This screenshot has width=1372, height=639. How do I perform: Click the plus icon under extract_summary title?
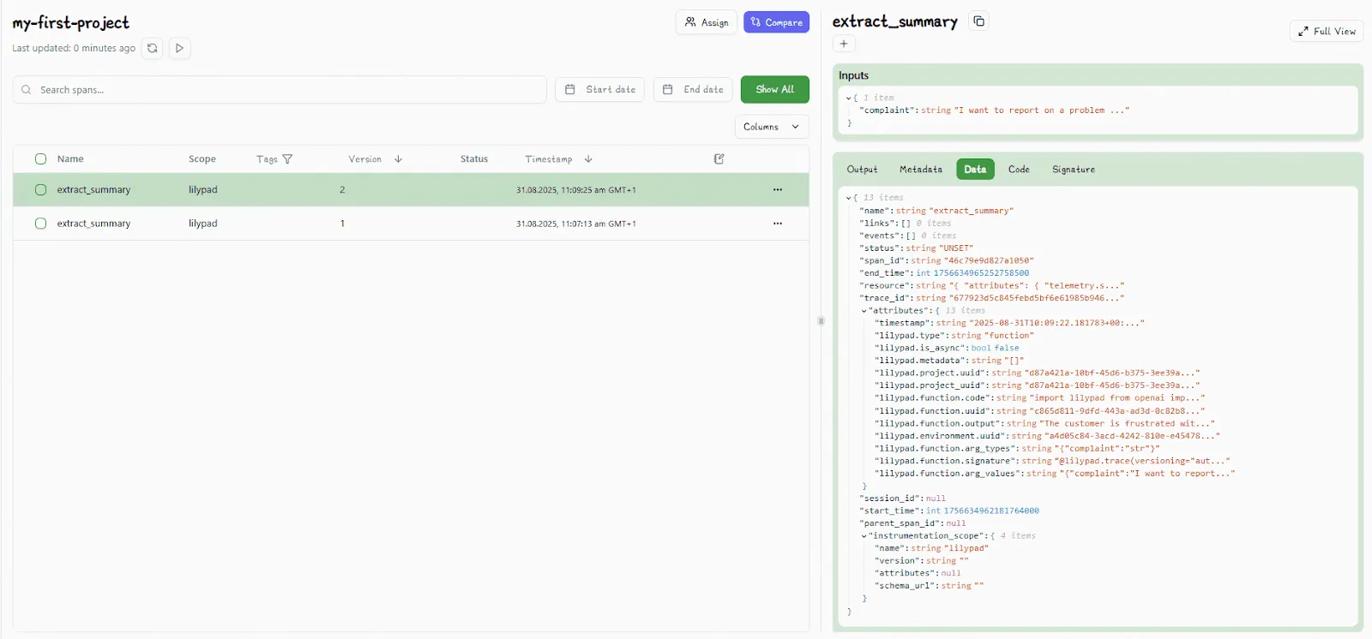(844, 44)
